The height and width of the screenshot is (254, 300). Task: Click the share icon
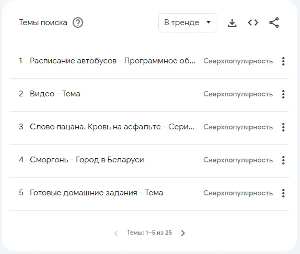coord(274,23)
